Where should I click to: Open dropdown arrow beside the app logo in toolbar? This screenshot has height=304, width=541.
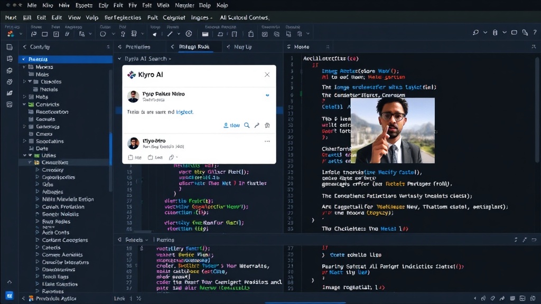pos(21,34)
